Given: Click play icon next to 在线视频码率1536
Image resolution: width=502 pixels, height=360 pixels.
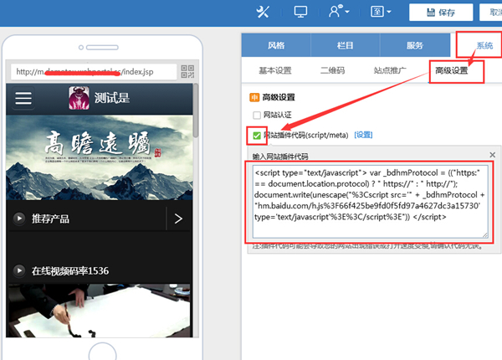Looking at the screenshot, I should pos(18,270).
